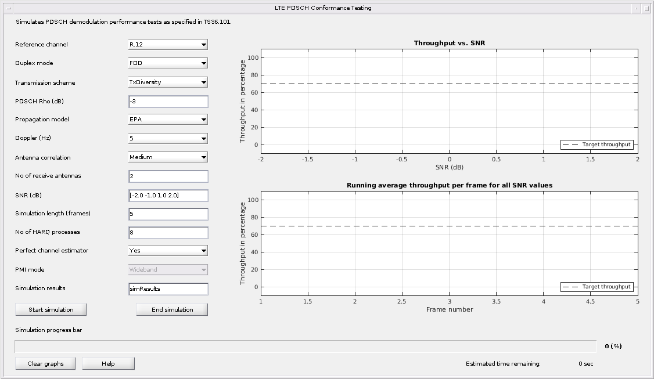Open Help button
Image resolution: width=654 pixels, height=379 pixels.
(x=108, y=363)
